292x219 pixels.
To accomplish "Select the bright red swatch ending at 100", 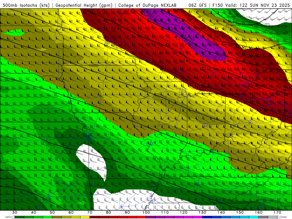I will (141, 217).
